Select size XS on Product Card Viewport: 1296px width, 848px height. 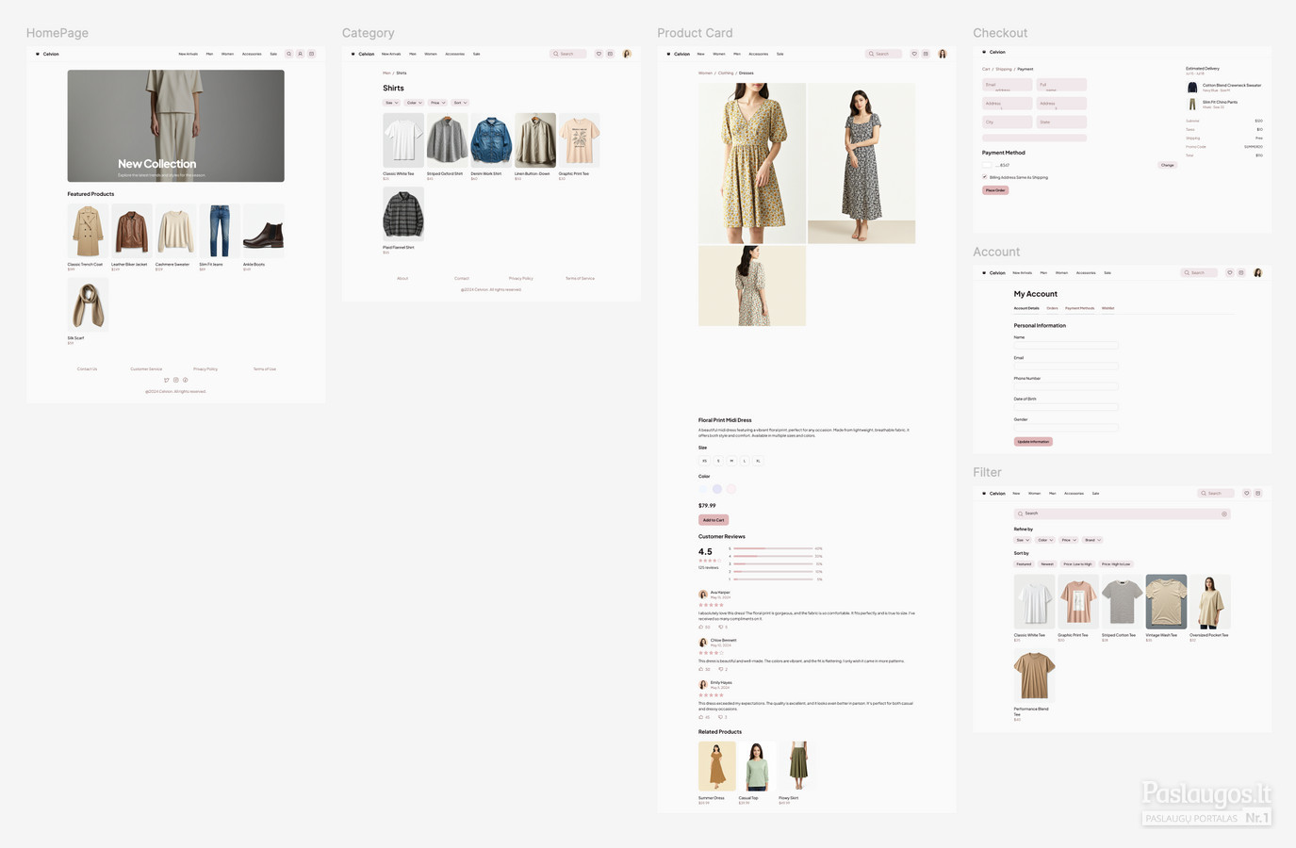pyautogui.click(x=704, y=461)
